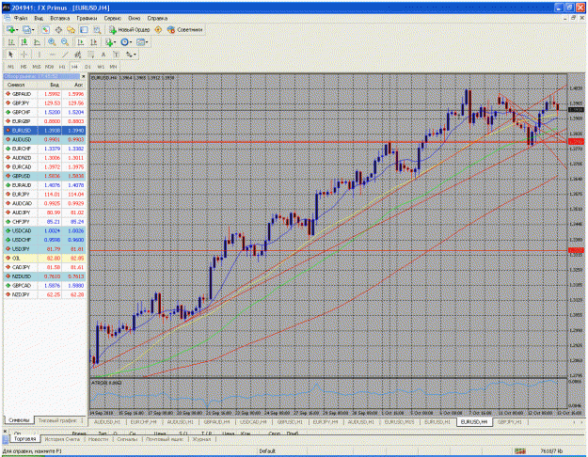Viewport: 588px width, 457px height.
Task: Switch timeframe to M30
Action: click(x=49, y=67)
